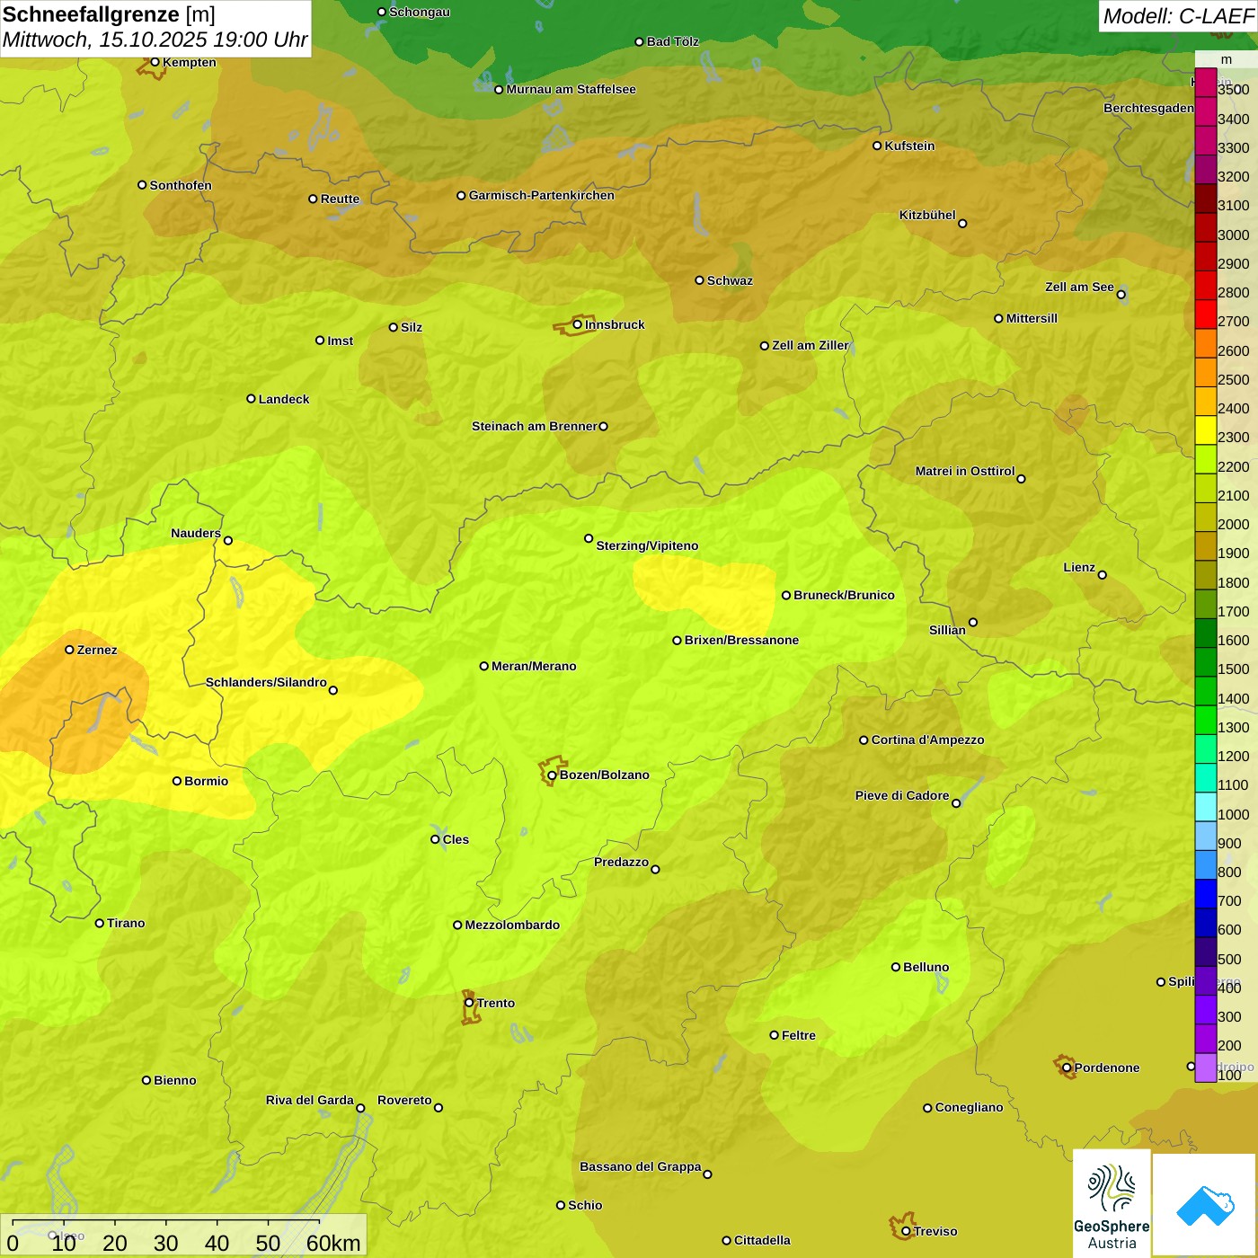Click the 'Cortina d'Ampezzo' label
Image resolution: width=1258 pixels, height=1258 pixels.
927,740
